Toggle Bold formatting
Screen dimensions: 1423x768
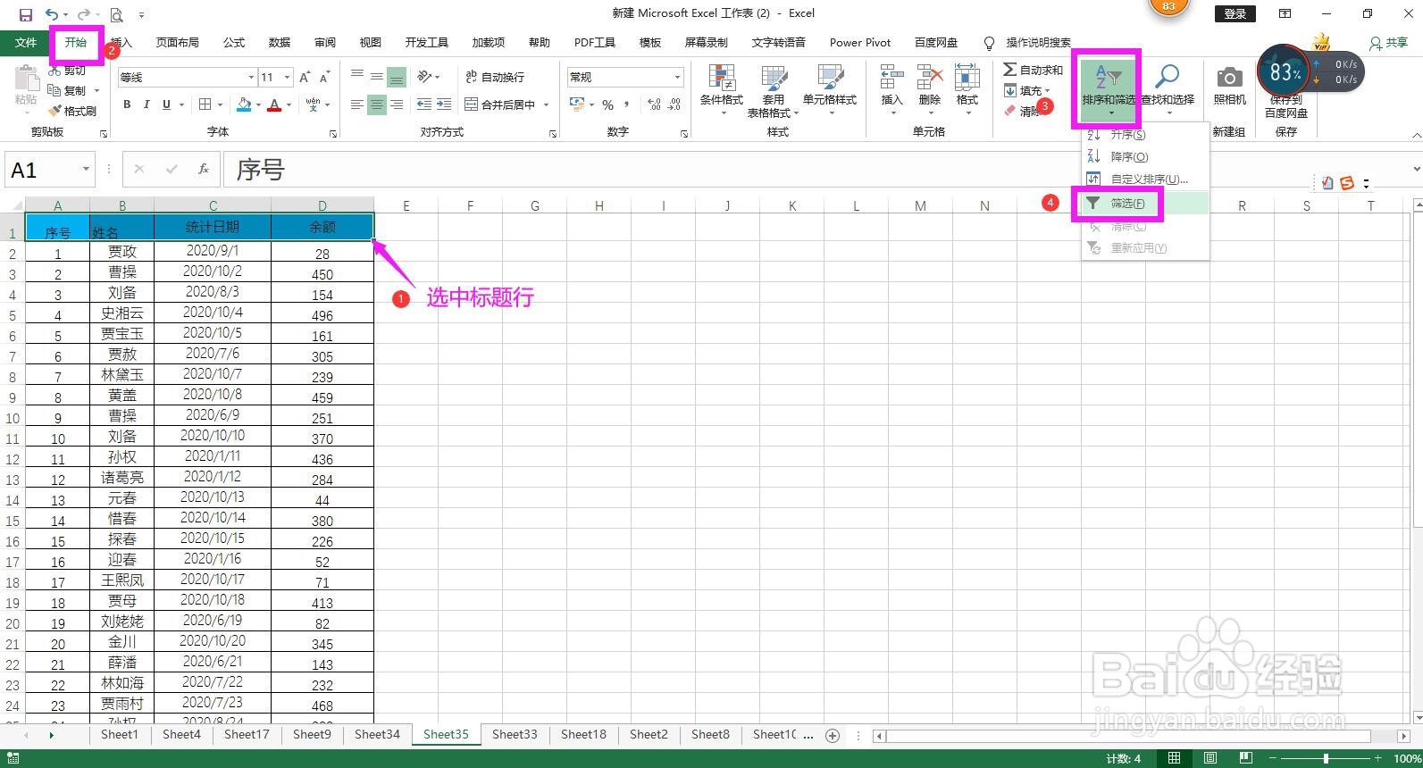[127, 105]
